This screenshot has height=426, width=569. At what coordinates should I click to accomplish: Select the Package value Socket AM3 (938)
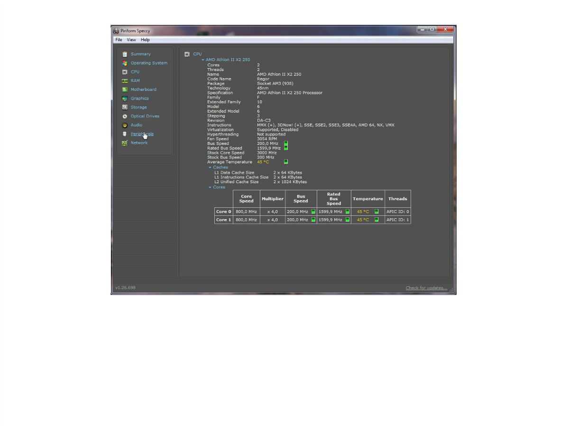click(x=275, y=84)
